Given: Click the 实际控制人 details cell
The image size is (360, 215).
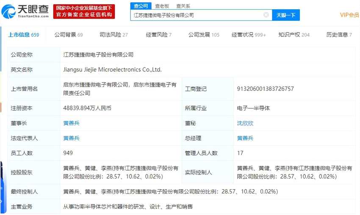Looking at the screenshot, I should point(295,172).
